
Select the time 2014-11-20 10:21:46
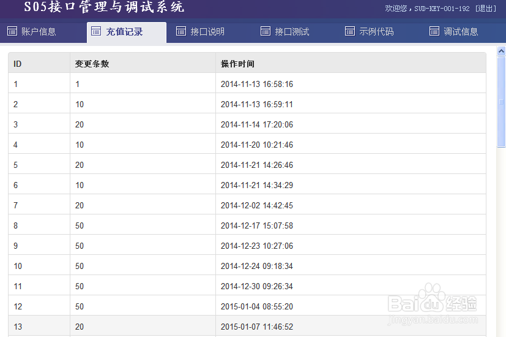[257, 145]
